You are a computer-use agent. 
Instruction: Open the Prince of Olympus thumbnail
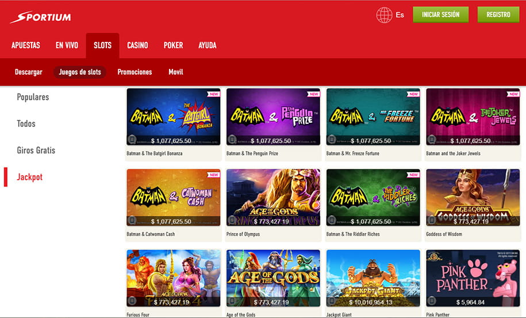click(x=274, y=197)
